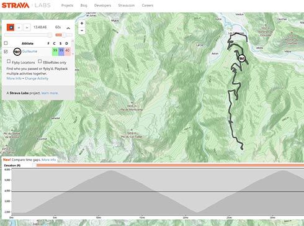Click the orange stop playback button

click(x=11, y=27)
